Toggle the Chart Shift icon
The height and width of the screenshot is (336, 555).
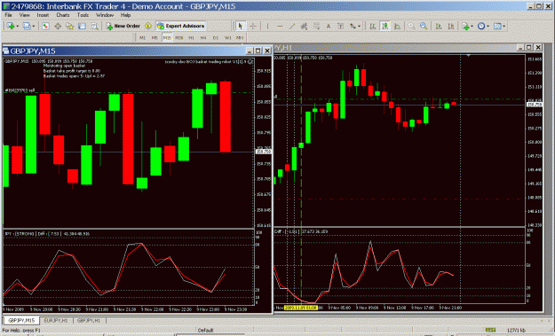click(451, 26)
